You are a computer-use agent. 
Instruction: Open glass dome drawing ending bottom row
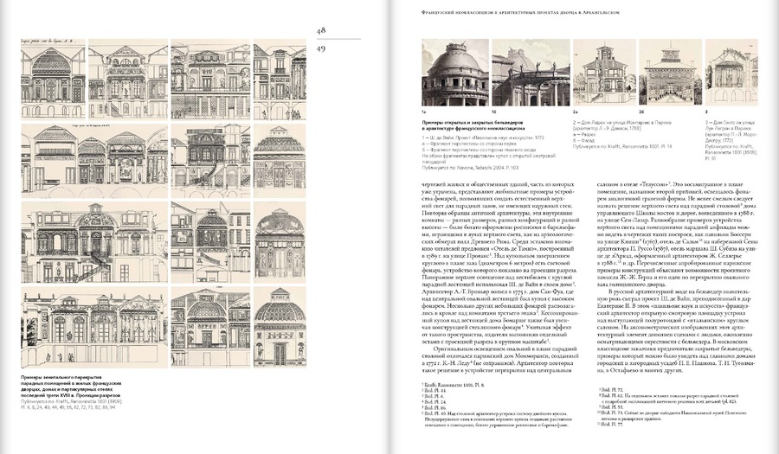tap(280, 327)
